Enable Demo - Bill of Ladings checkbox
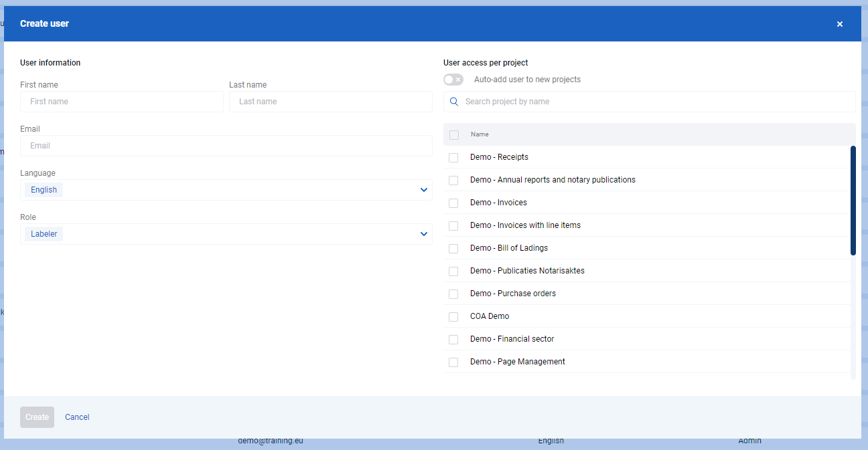This screenshot has height=450, width=868. 453,249
